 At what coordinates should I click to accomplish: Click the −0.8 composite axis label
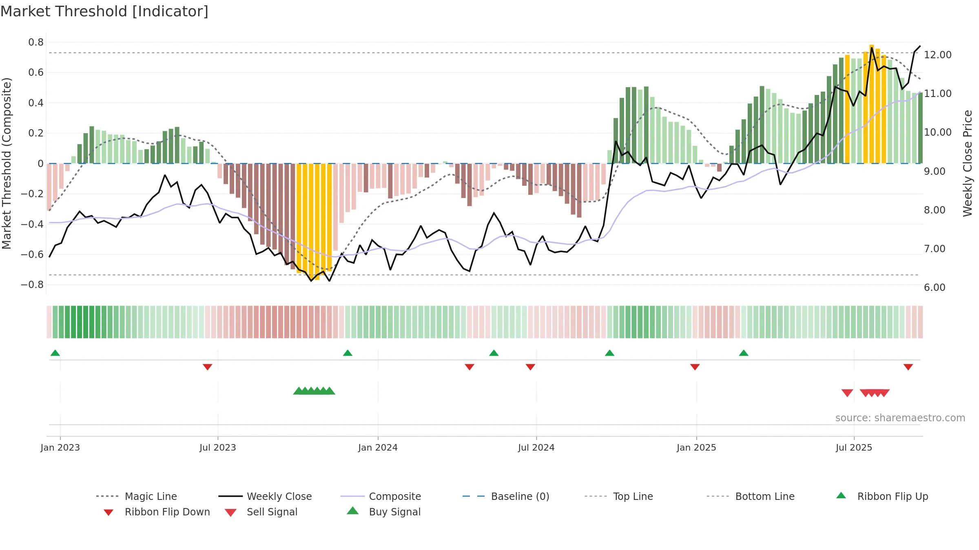[x=32, y=284]
